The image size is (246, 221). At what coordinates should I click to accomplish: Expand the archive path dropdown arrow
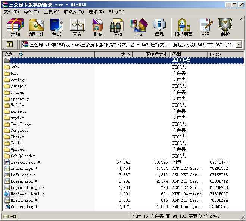[239, 44]
